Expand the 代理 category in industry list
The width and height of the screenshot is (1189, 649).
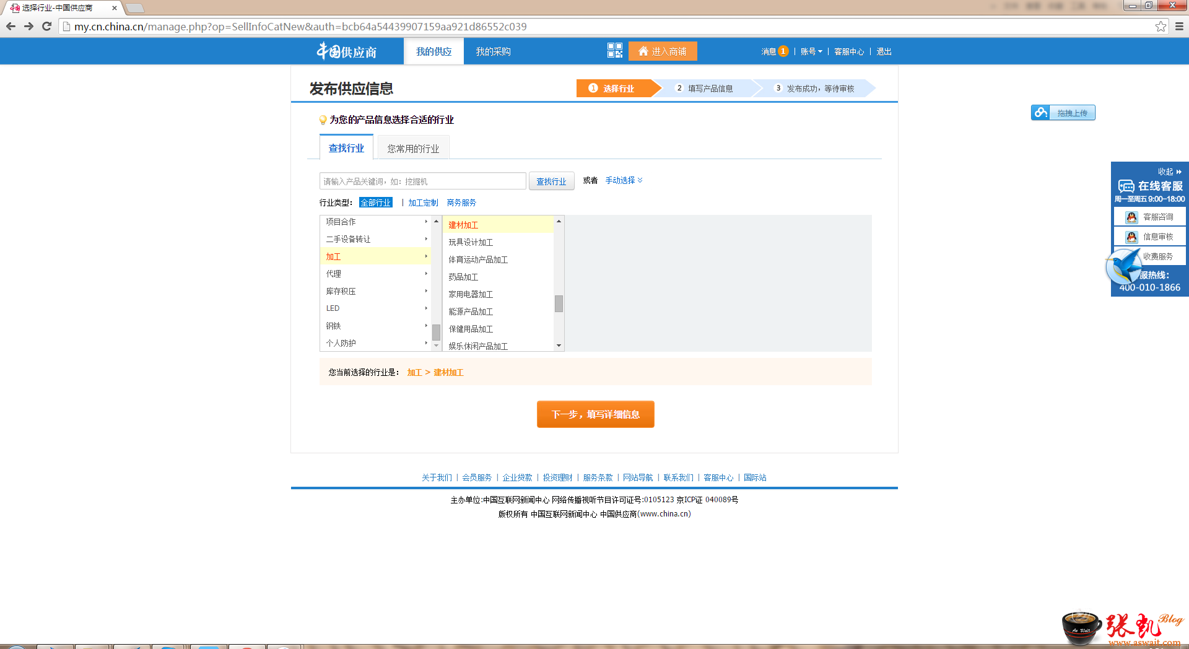[x=375, y=274]
